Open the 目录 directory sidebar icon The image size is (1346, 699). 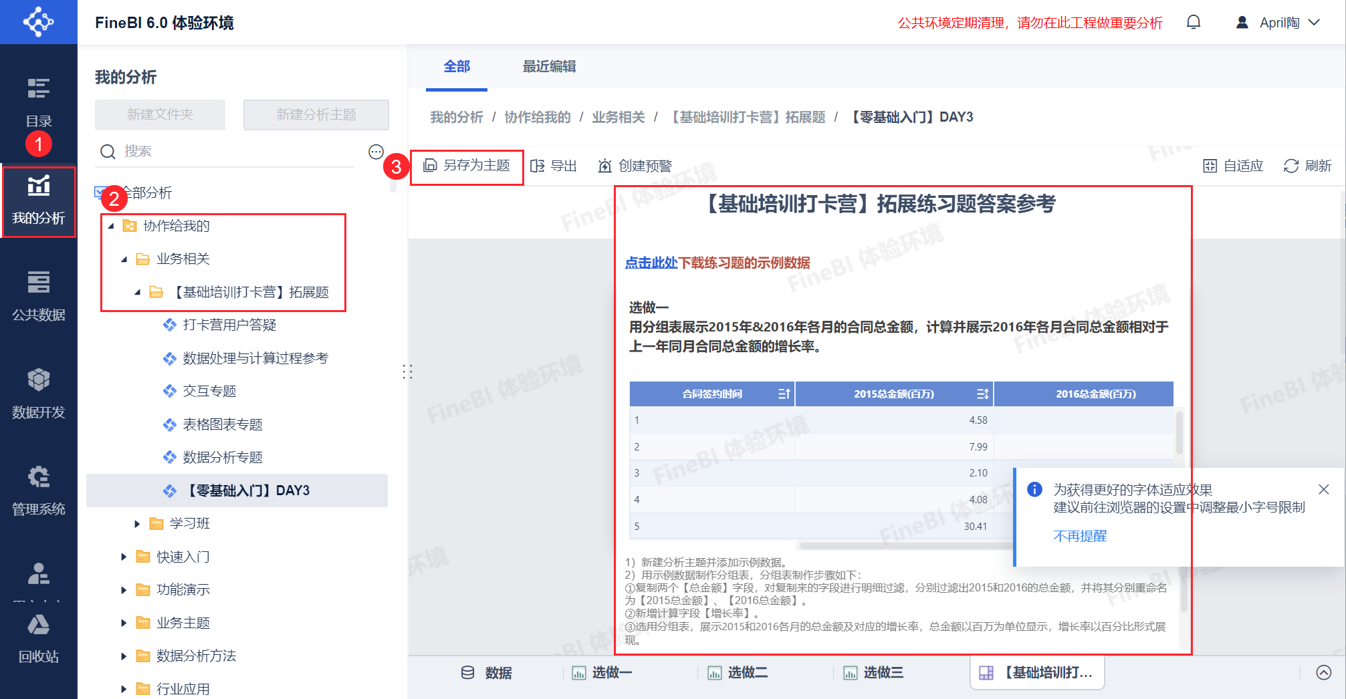click(x=39, y=102)
